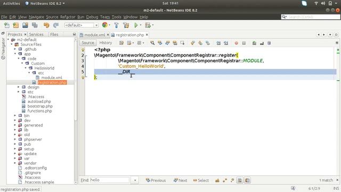Click the Redo arrow icon
Image resolution: width=341 pixels, height=192 pixels.
[56, 25]
